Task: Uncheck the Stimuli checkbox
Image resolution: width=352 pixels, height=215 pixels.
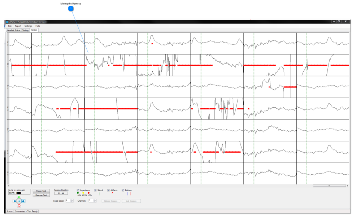Action: (95, 190)
